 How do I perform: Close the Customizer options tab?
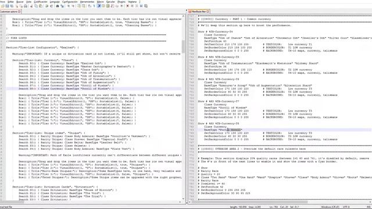tap(19, 12)
